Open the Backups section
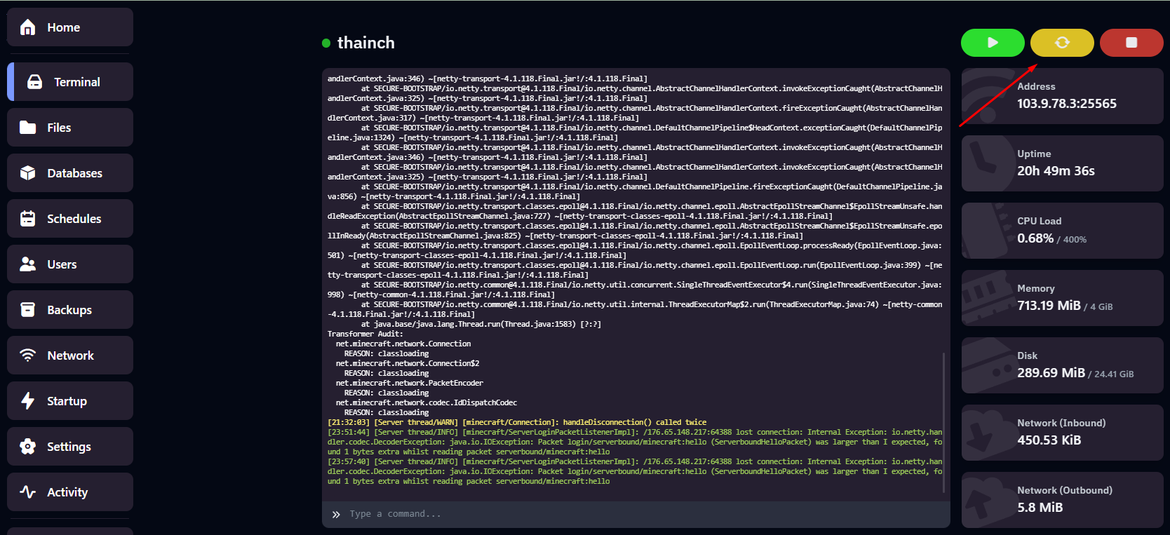Screen dimensions: 1170x535 [70, 310]
